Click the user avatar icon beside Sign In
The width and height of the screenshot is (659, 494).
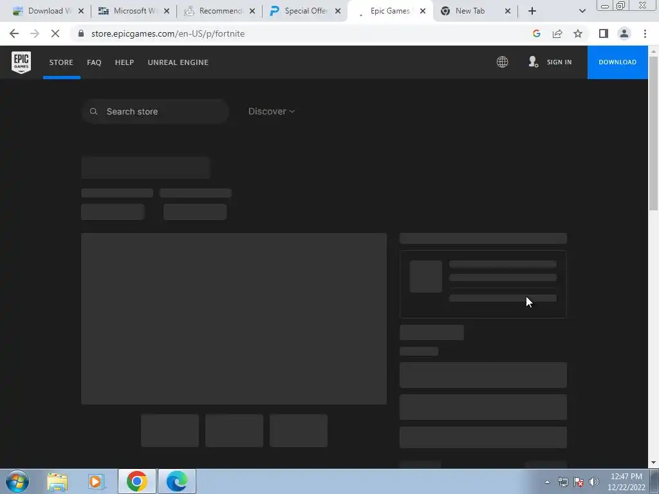[533, 62]
